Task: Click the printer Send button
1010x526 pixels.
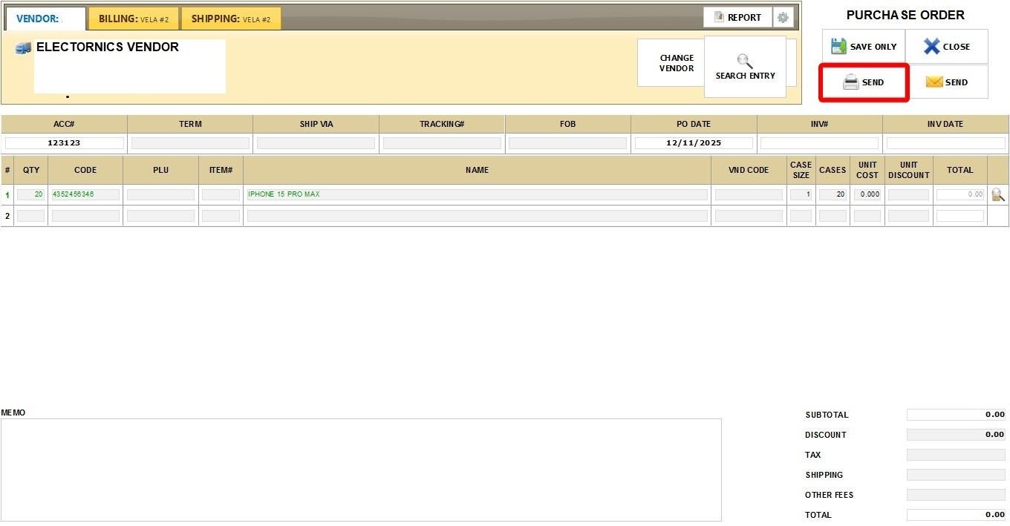Action: tap(864, 82)
